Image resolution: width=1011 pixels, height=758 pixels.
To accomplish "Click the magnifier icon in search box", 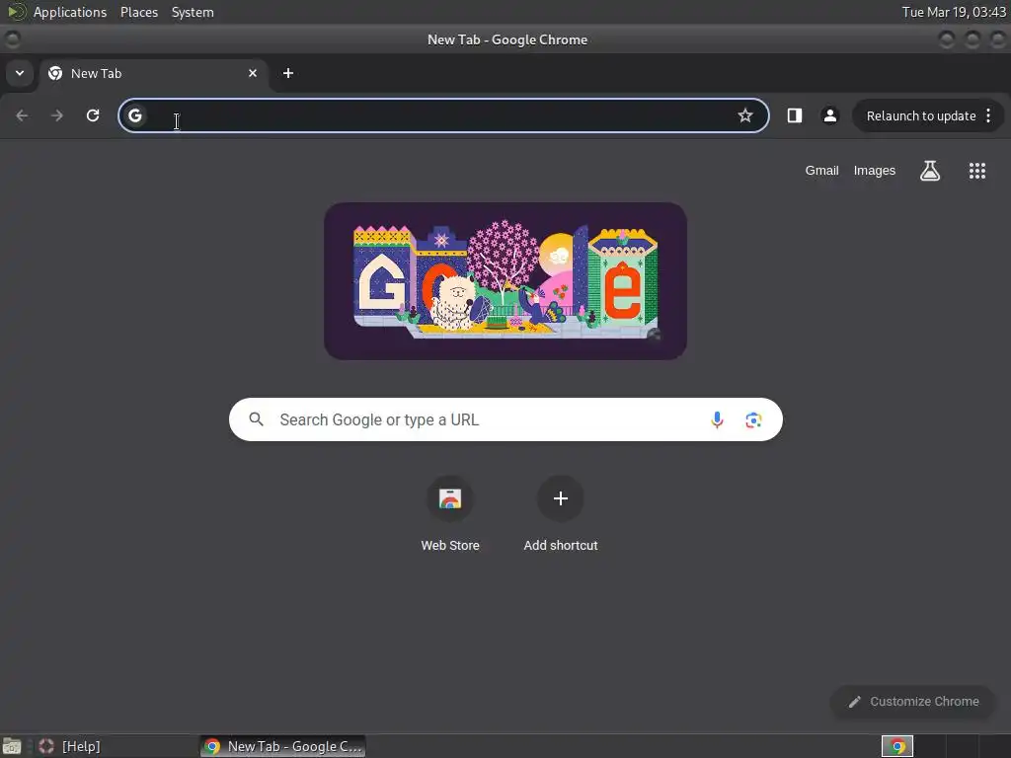I will (256, 419).
